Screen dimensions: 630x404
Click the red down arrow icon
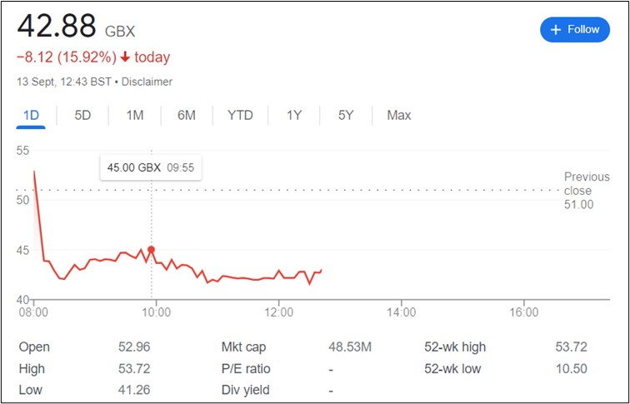124,57
